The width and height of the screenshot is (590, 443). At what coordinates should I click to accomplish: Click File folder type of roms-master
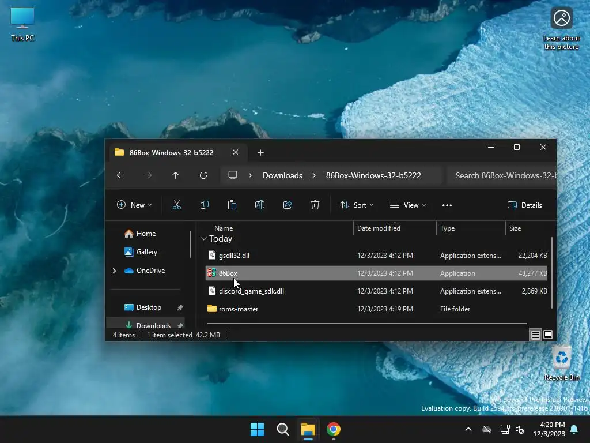point(455,309)
